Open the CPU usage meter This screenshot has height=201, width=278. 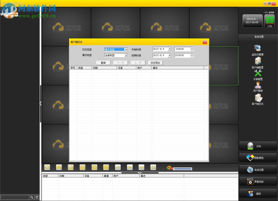pos(269,21)
